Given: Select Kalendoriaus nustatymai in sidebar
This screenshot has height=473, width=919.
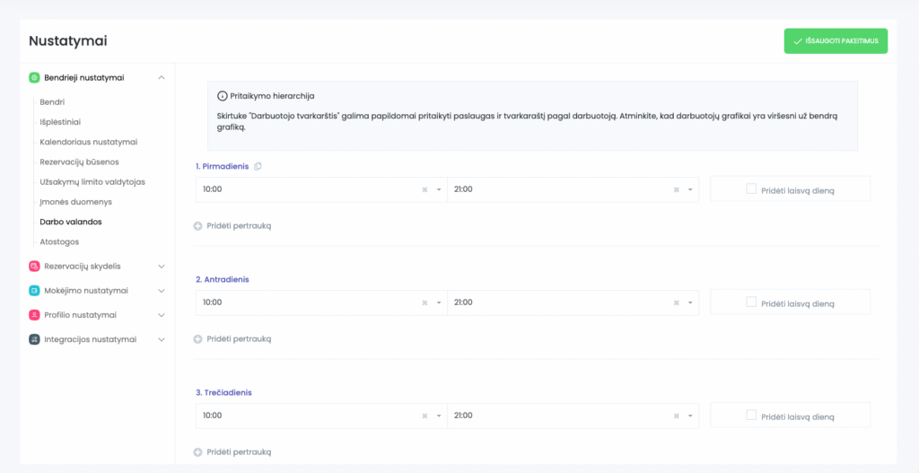Looking at the screenshot, I should [x=88, y=142].
